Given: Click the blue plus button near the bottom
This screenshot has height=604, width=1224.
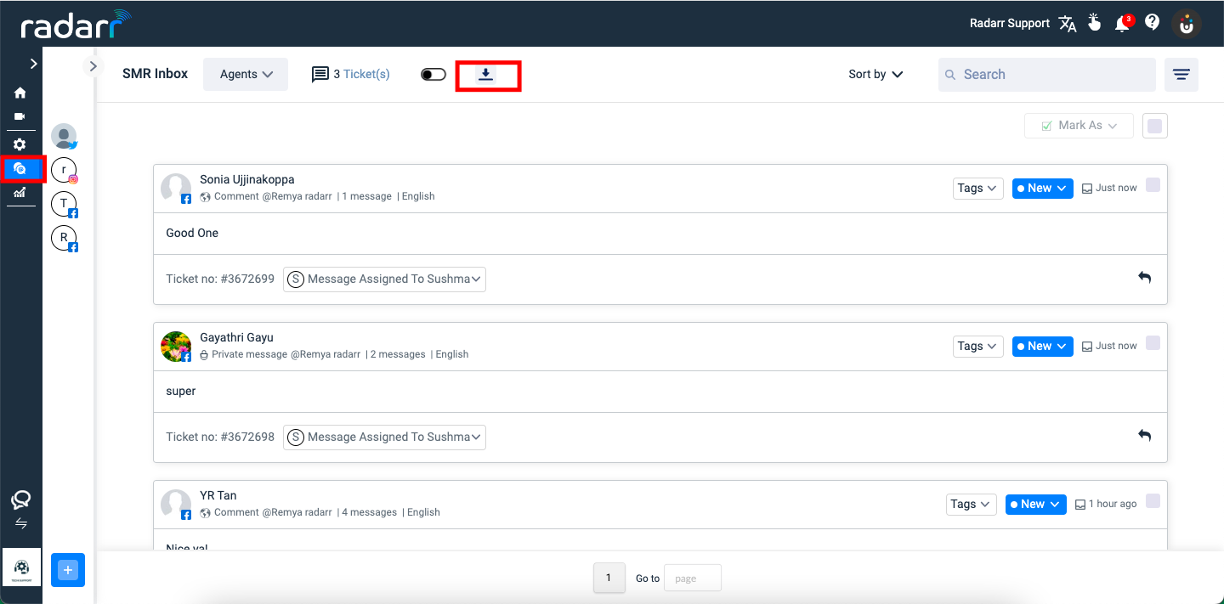Looking at the screenshot, I should (68, 569).
